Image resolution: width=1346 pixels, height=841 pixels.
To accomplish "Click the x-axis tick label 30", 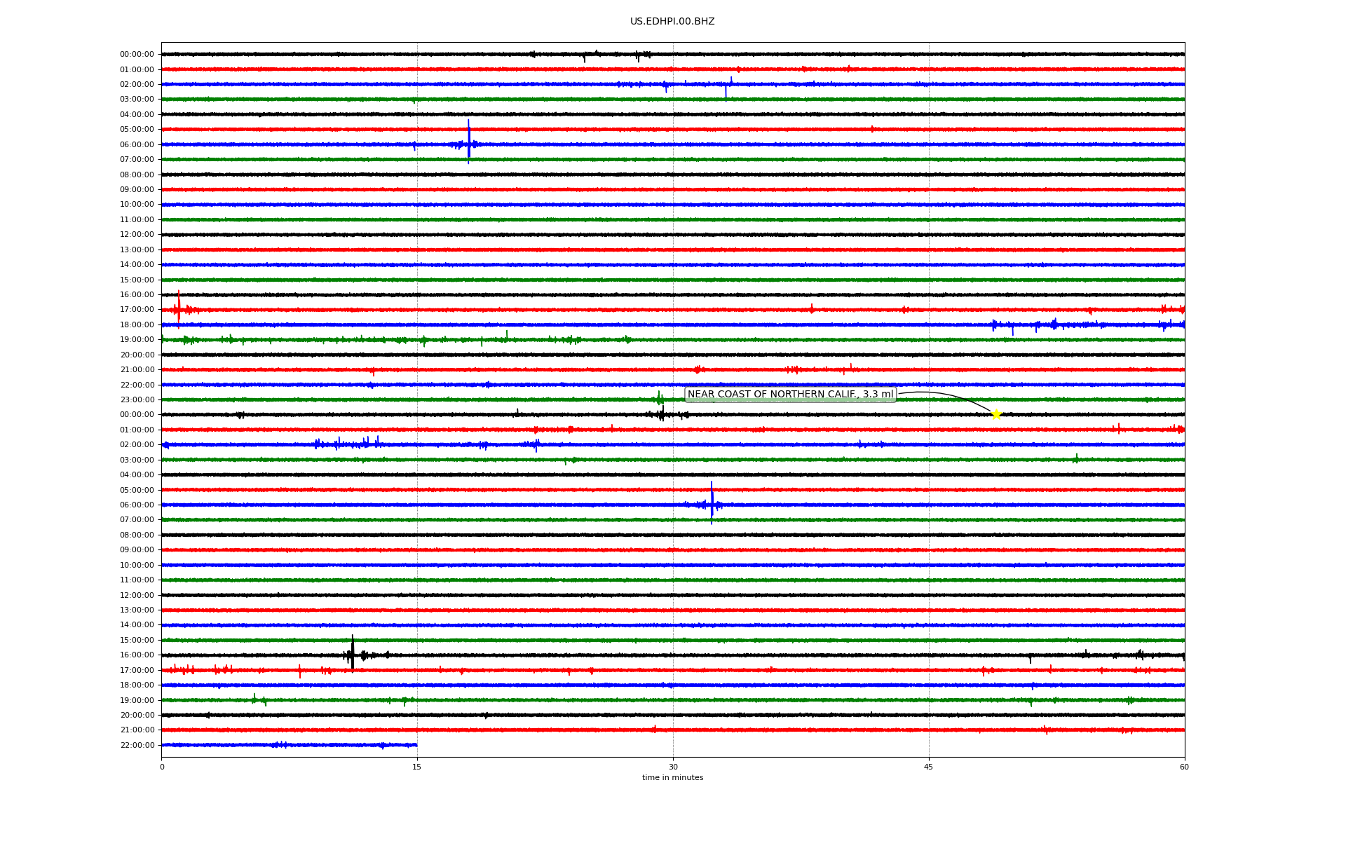I will click(x=673, y=767).
